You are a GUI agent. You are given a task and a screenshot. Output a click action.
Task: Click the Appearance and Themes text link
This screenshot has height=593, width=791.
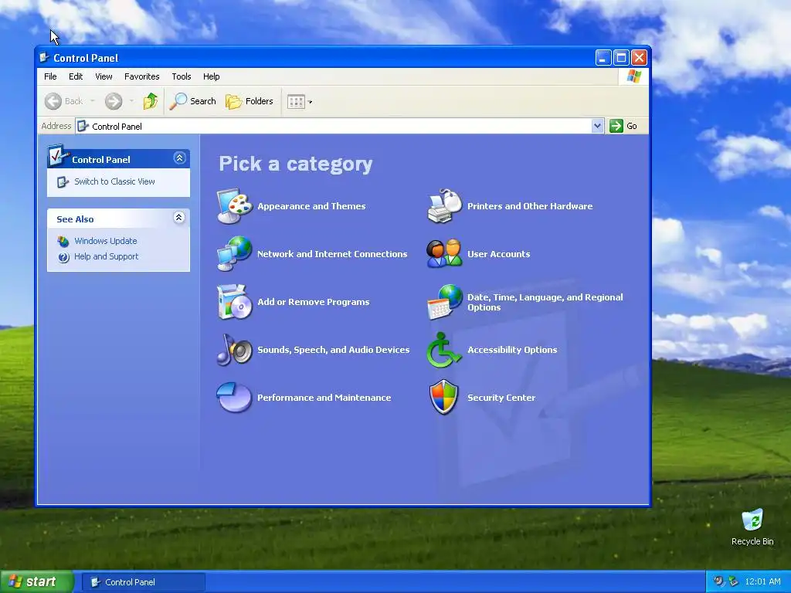tap(311, 205)
